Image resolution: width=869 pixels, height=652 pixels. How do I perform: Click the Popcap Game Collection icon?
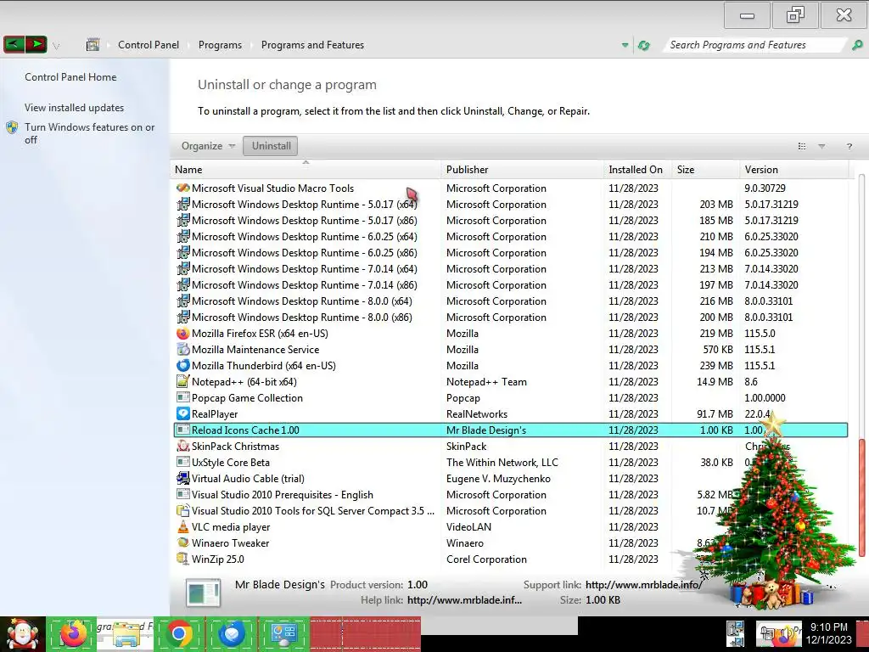[x=183, y=397]
